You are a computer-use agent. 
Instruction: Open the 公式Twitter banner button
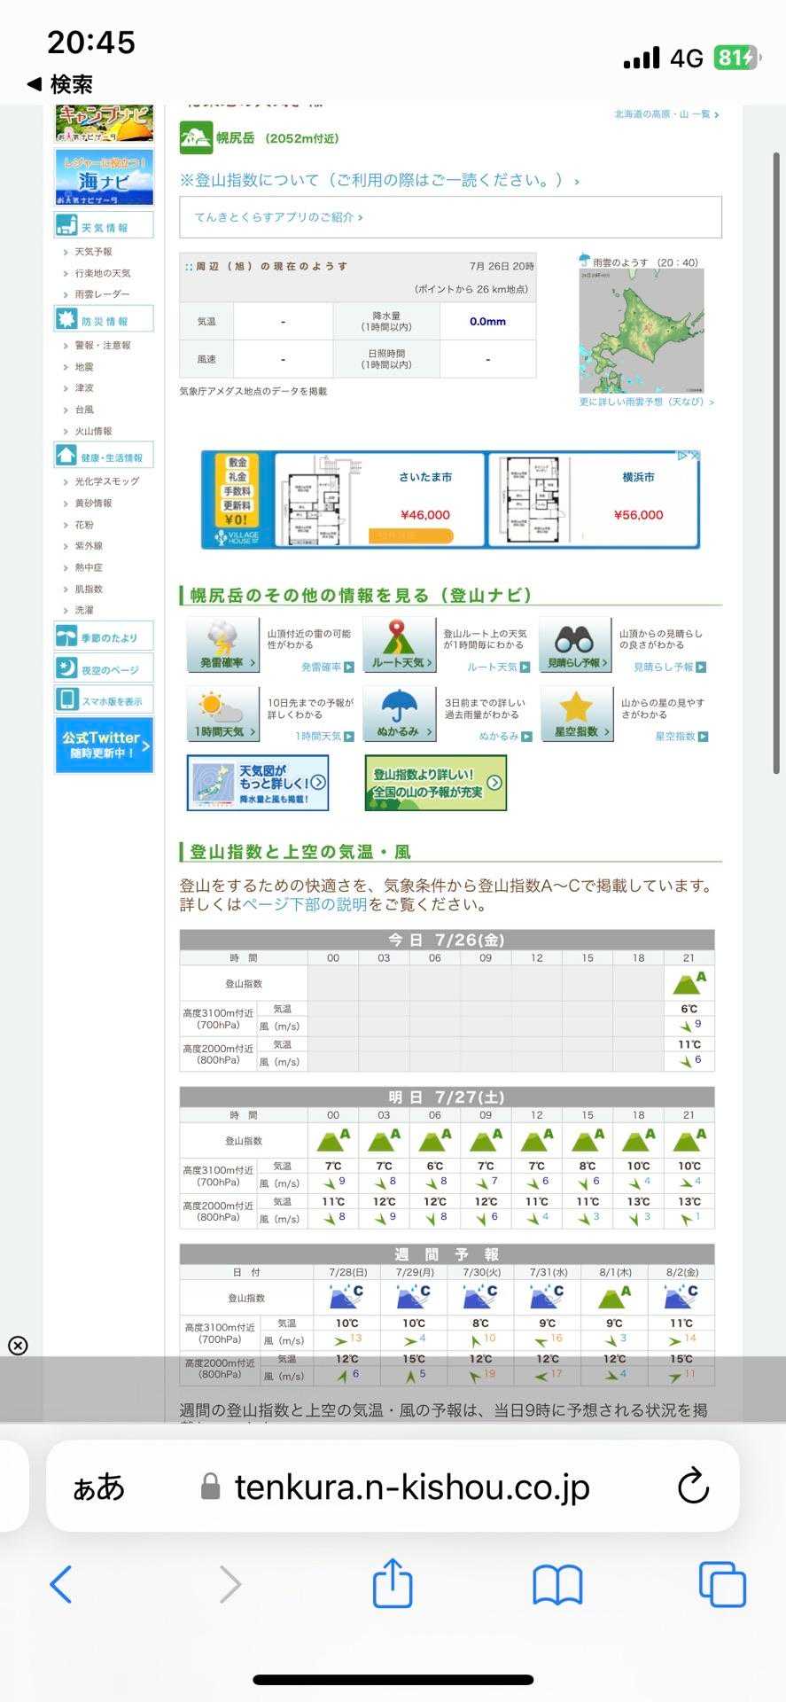point(104,745)
